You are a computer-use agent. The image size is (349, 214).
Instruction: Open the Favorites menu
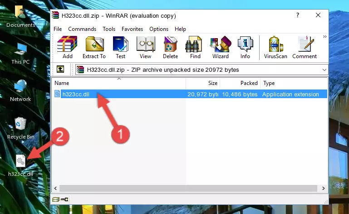(x=132, y=29)
